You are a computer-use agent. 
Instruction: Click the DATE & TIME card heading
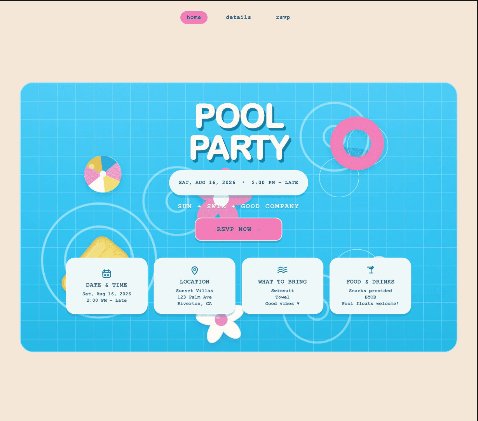click(106, 285)
